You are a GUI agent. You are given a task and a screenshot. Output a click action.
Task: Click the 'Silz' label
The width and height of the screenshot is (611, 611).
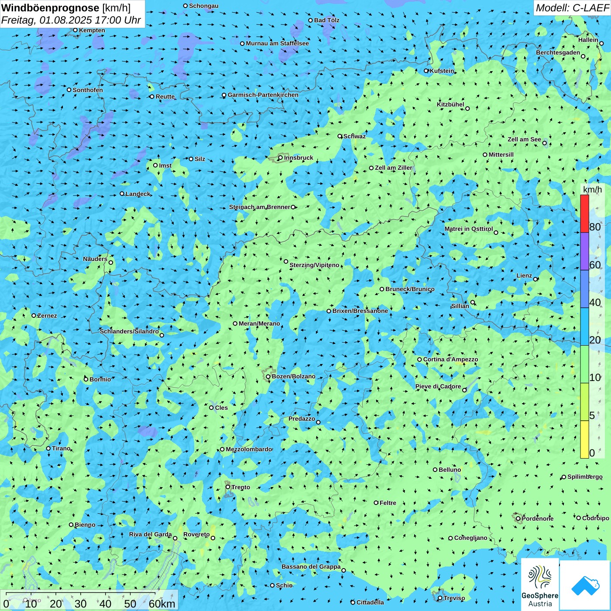click(x=200, y=159)
